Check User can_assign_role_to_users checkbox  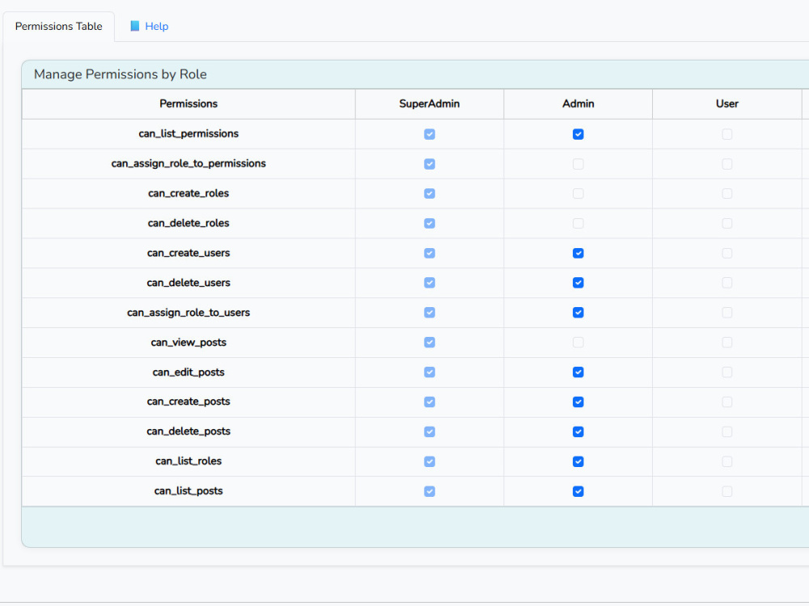click(x=727, y=313)
